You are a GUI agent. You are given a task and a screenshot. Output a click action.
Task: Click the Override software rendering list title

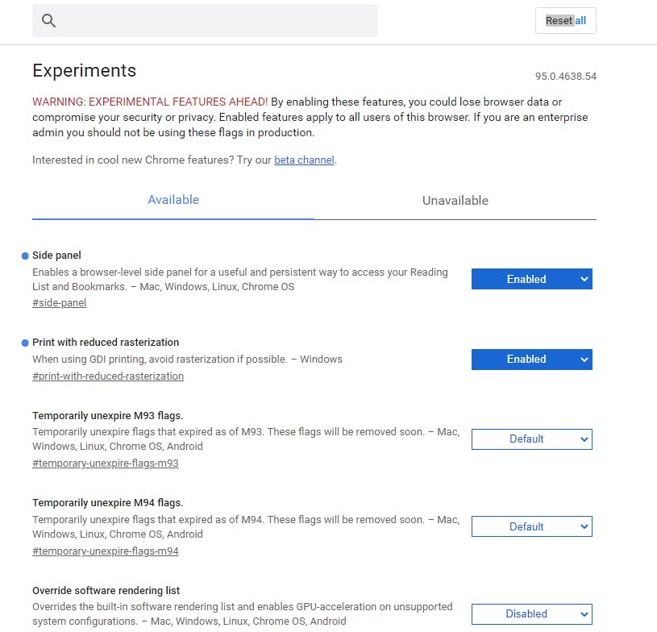(x=106, y=591)
